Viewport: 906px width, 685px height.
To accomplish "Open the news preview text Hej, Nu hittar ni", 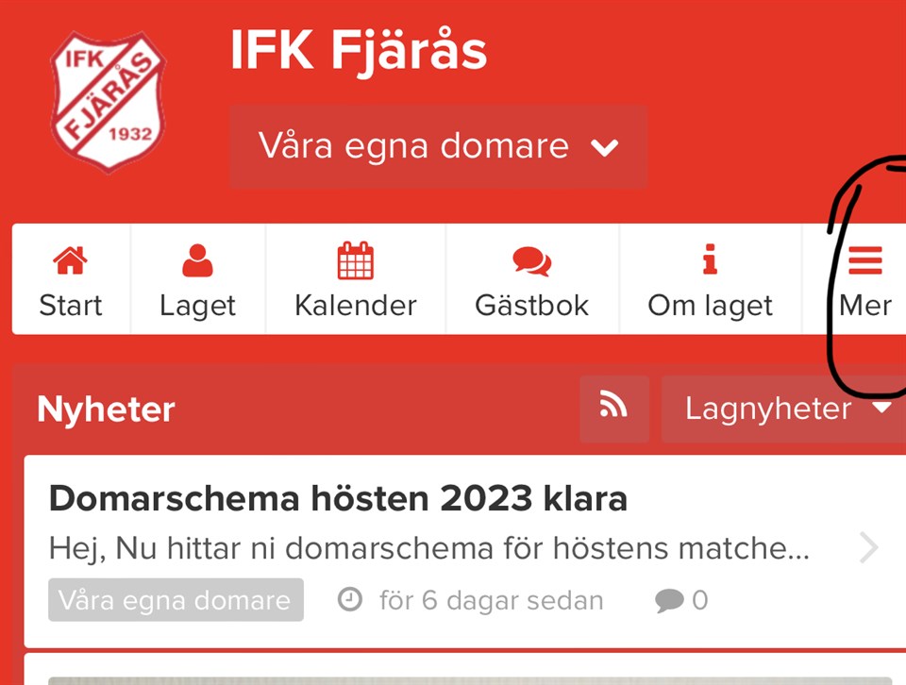I will [428, 548].
